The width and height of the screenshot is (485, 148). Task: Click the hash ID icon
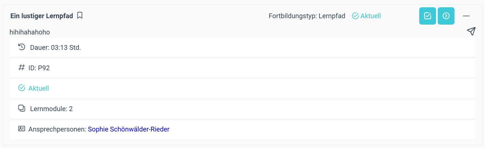click(x=22, y=67)
